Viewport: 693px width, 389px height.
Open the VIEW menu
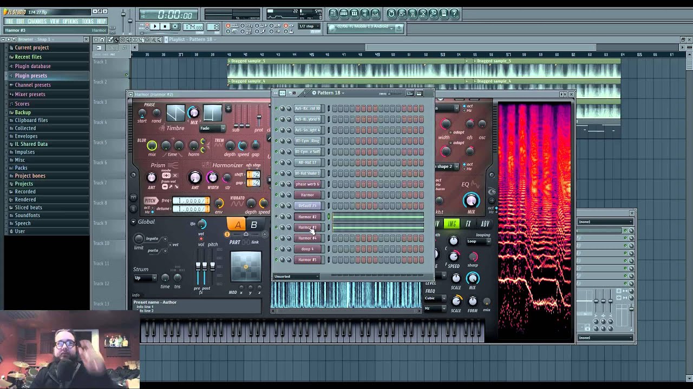[55, 21]
